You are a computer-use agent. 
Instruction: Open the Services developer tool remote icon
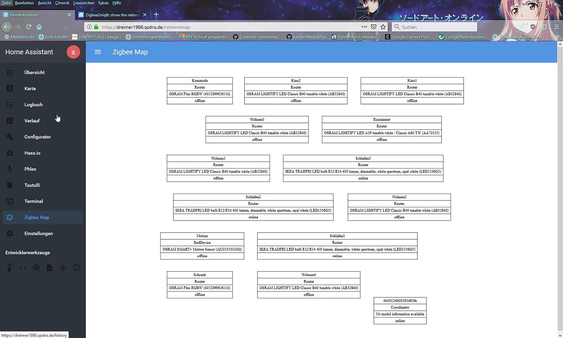coord(9,268)
